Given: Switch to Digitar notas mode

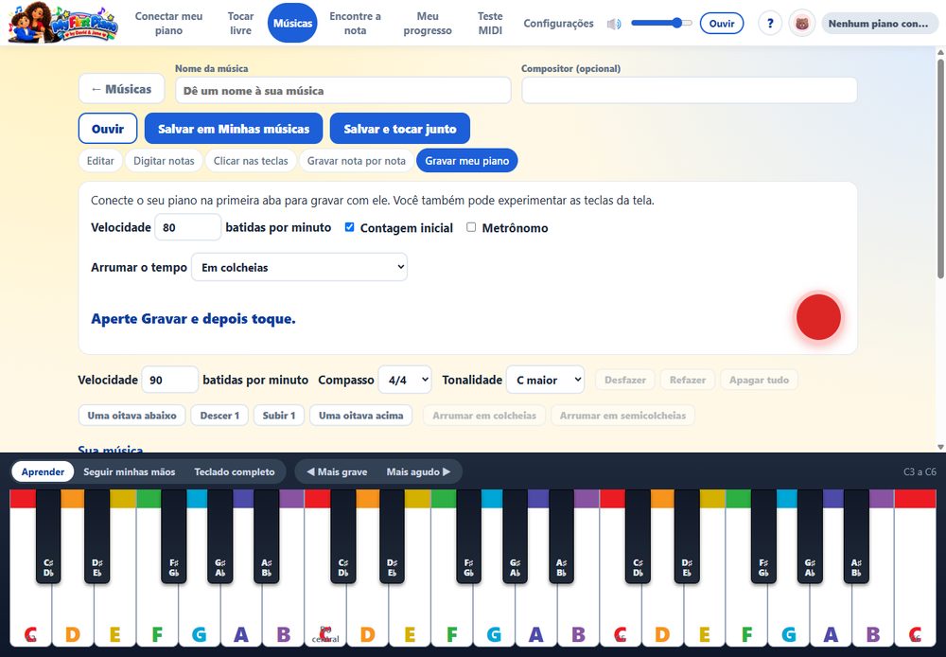Looking at the screenshot, I should coord(164,161).
